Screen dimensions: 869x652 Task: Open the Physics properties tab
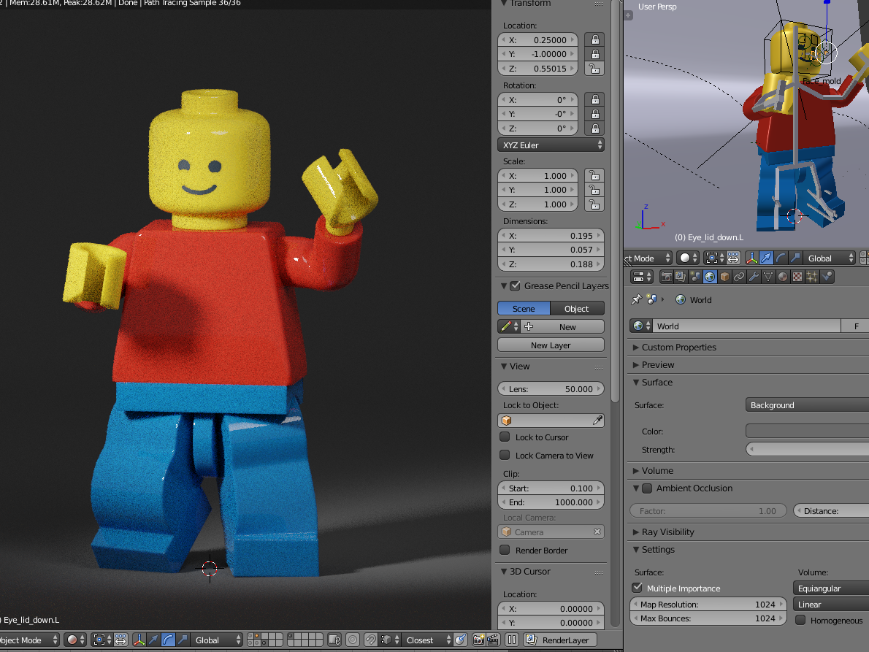coord(827,277)
